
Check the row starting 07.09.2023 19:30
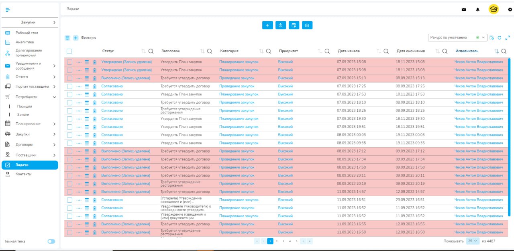coord(69,119)
